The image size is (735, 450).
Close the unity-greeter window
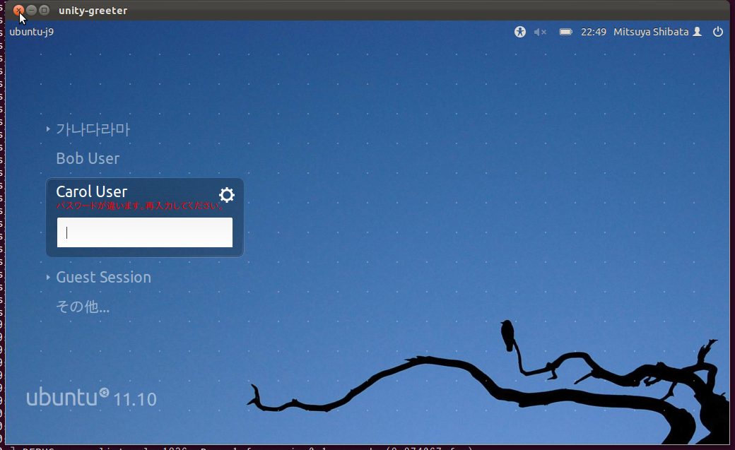point(18,10)
